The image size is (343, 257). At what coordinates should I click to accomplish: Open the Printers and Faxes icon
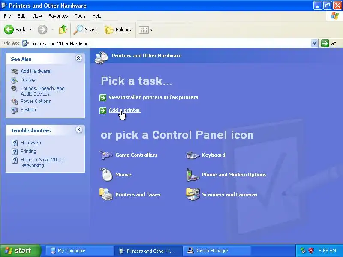click(x=106, y=194)
